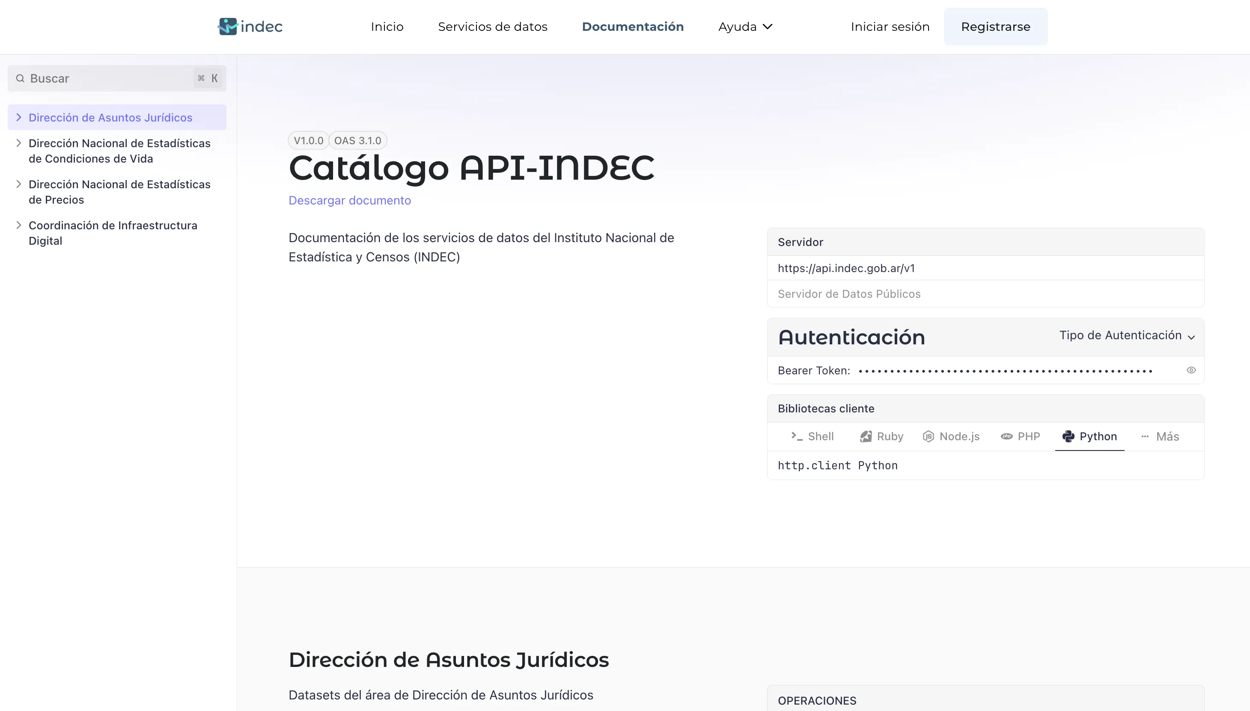Click the Shell terminal icon
The height and width of the screenshot is (711, 1250).
797,436
